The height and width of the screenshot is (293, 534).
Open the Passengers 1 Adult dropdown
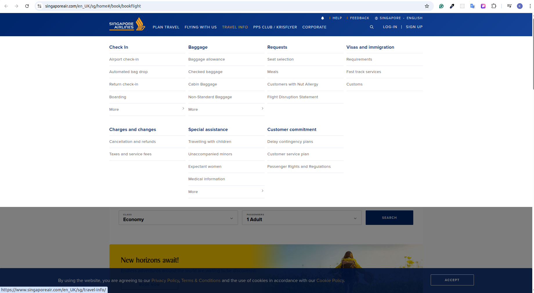[x=302, y=218]
